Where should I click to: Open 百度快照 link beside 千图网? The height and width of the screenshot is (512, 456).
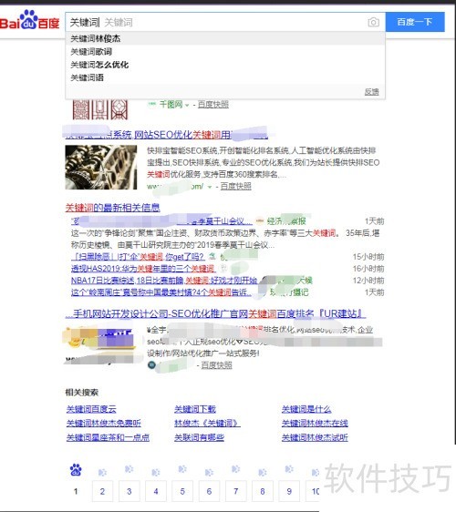coord(213,105)
